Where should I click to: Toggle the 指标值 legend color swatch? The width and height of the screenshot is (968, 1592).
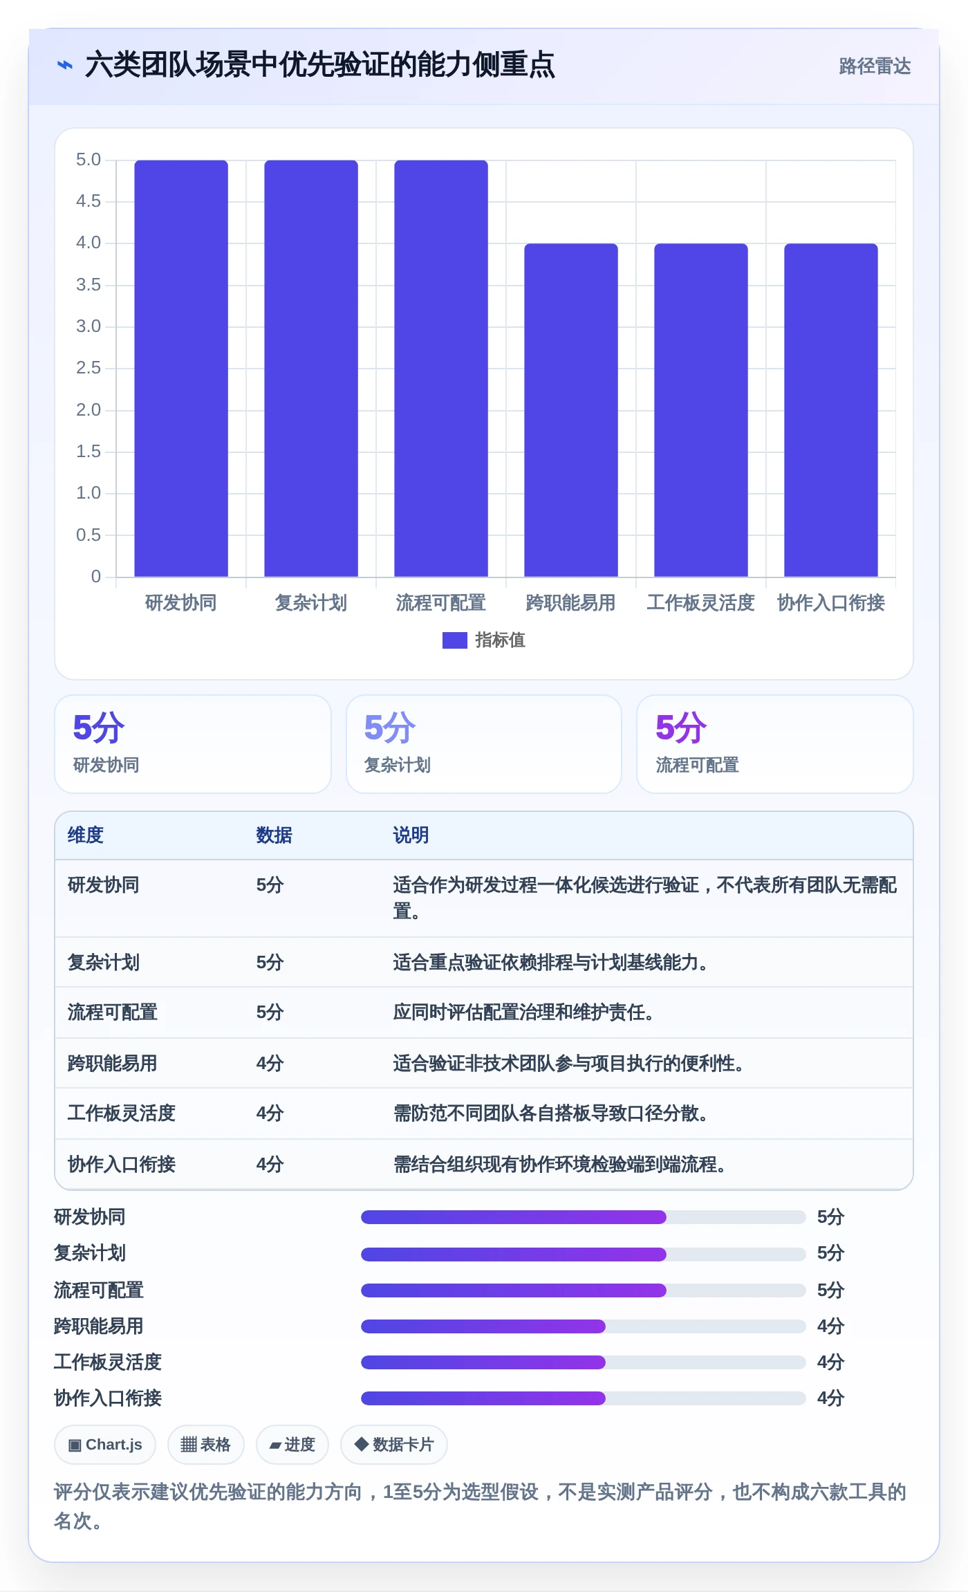[454, 640]
